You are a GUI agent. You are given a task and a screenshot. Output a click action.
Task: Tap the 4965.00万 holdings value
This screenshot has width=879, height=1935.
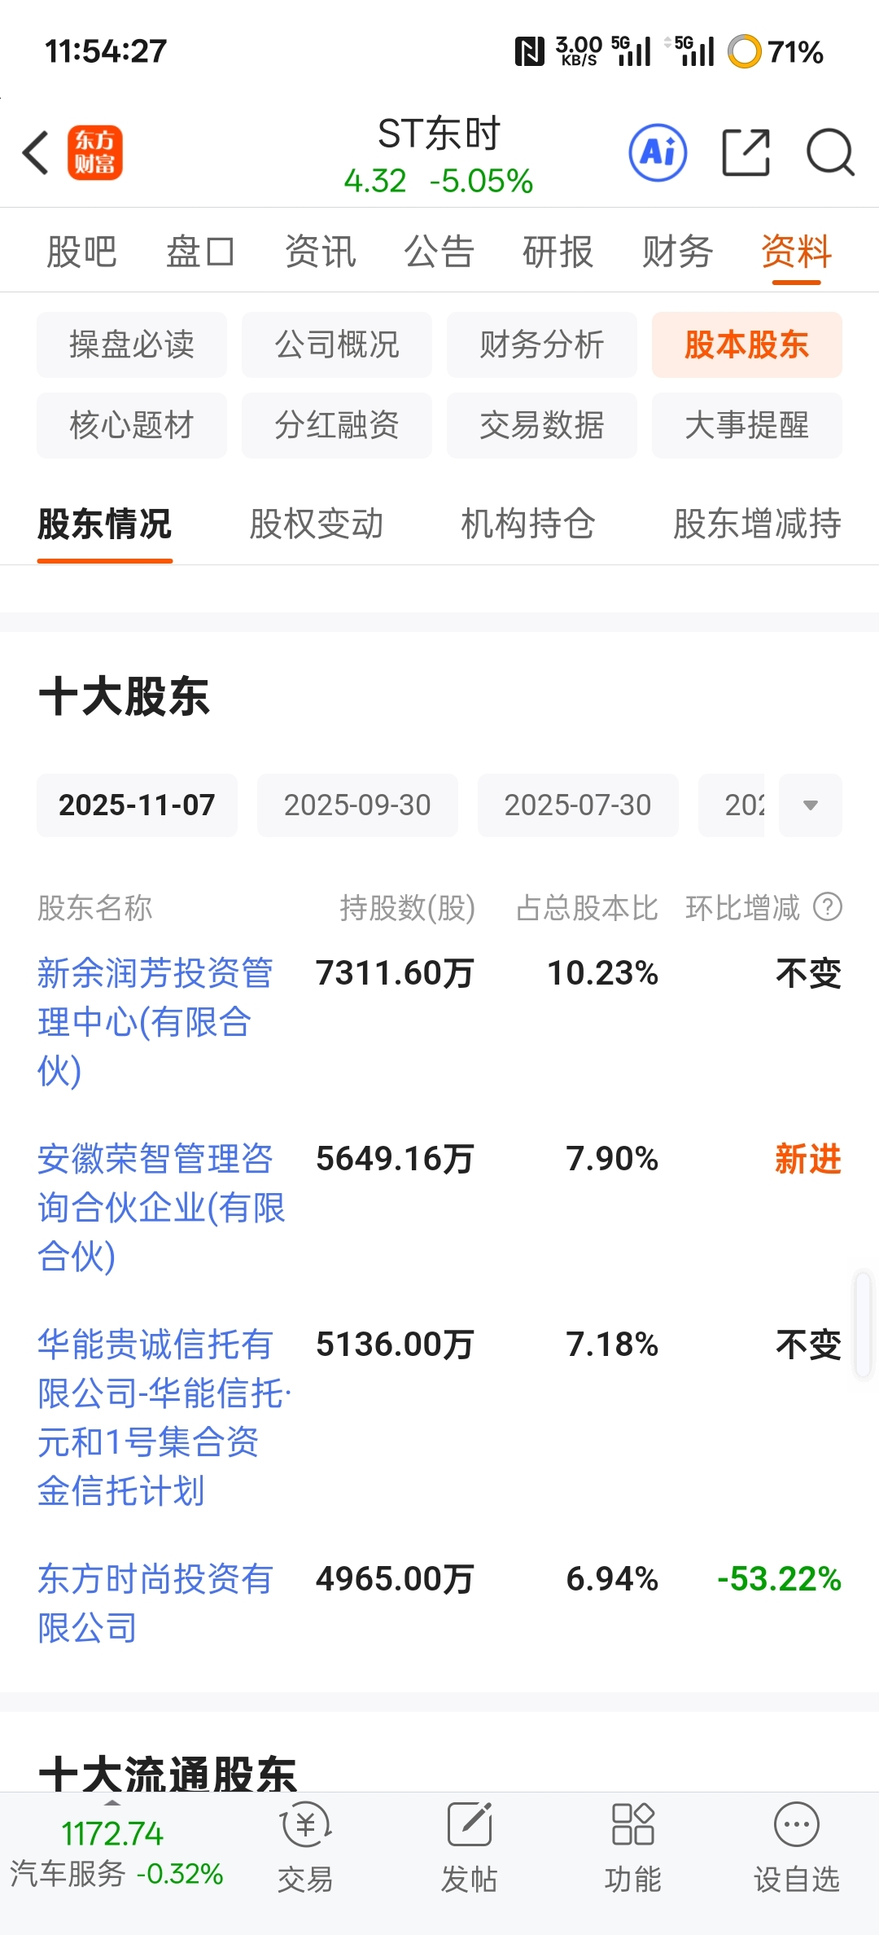[395, 1579]
